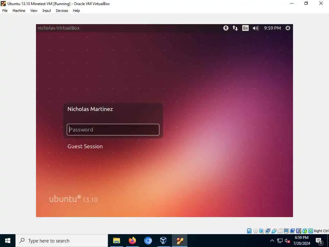Open VirtualBox Manager cube taskbar icon

[x=164, y=241]
